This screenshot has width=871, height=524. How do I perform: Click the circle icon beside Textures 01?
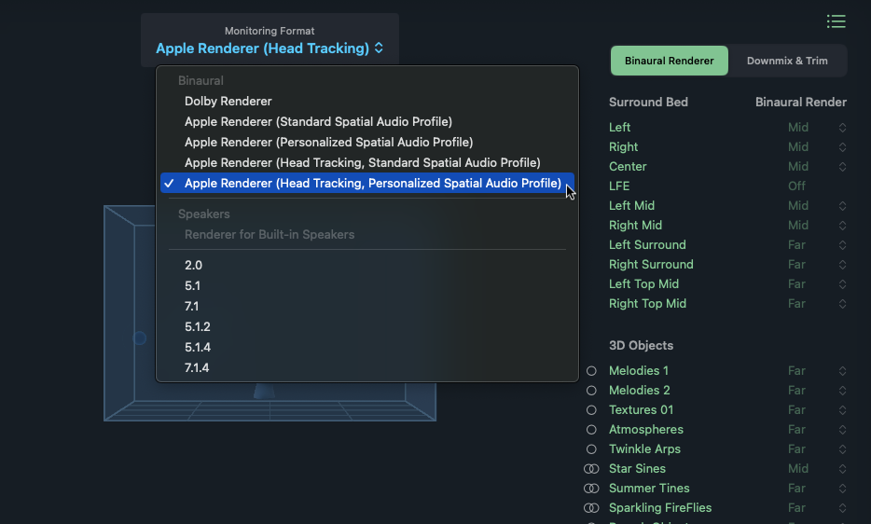[x=591, y=410]
